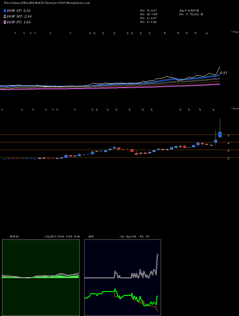
Task: Click the 'Lows' label beside the candlestick chart
Action: [x=235, y=108]
